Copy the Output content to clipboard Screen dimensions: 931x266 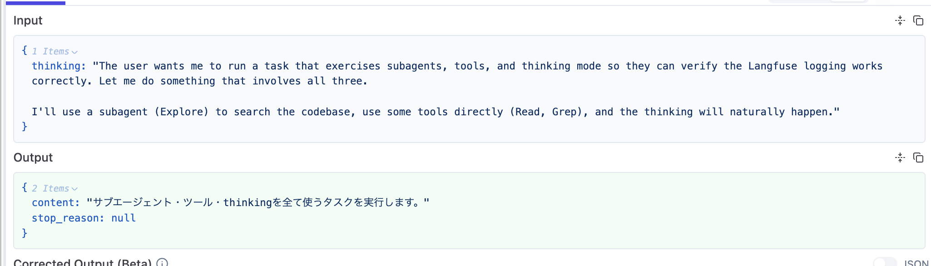point(919,158)
